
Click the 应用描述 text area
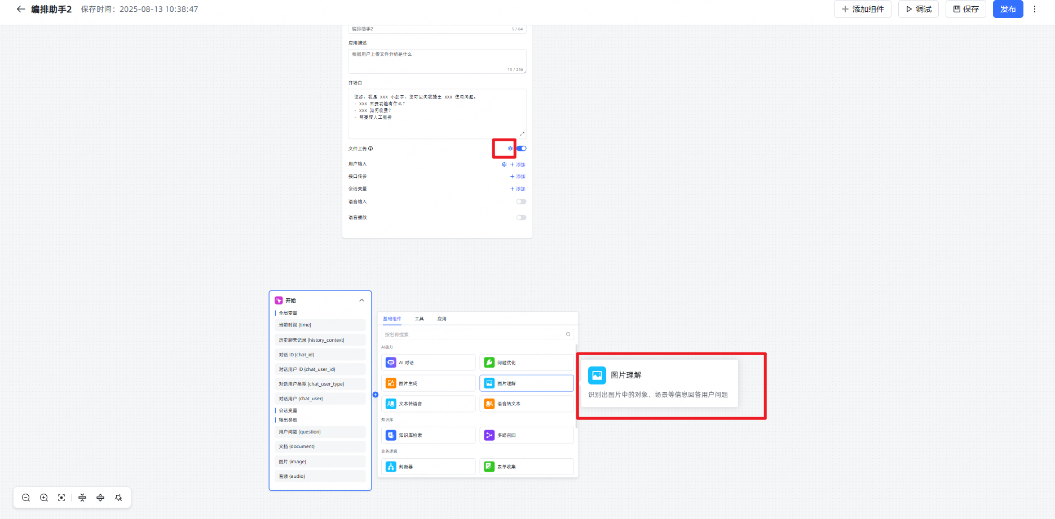click(437, 61)
